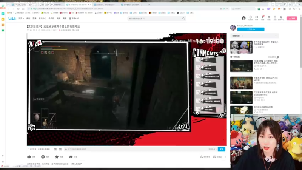Image resolution: width=302 pixels, height=170 pixels.
Task: Open a new browser tab
Action: click(149, 5)
